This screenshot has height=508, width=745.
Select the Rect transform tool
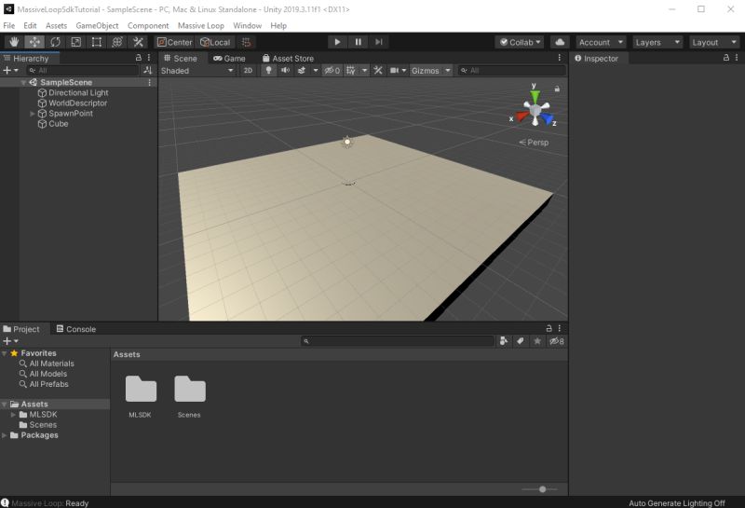coord(97,42)
